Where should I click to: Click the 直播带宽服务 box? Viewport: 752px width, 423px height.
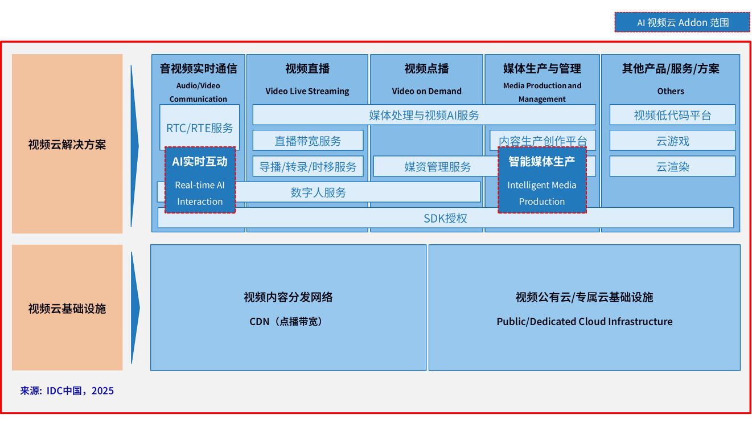(x=307, y=141)
